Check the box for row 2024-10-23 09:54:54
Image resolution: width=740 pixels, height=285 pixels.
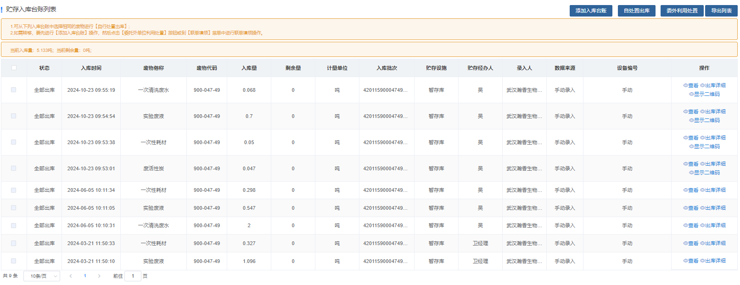pos(14,116)
